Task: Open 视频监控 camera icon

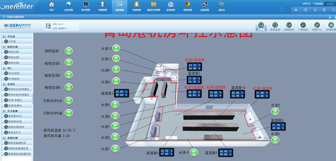Action: 289,25
